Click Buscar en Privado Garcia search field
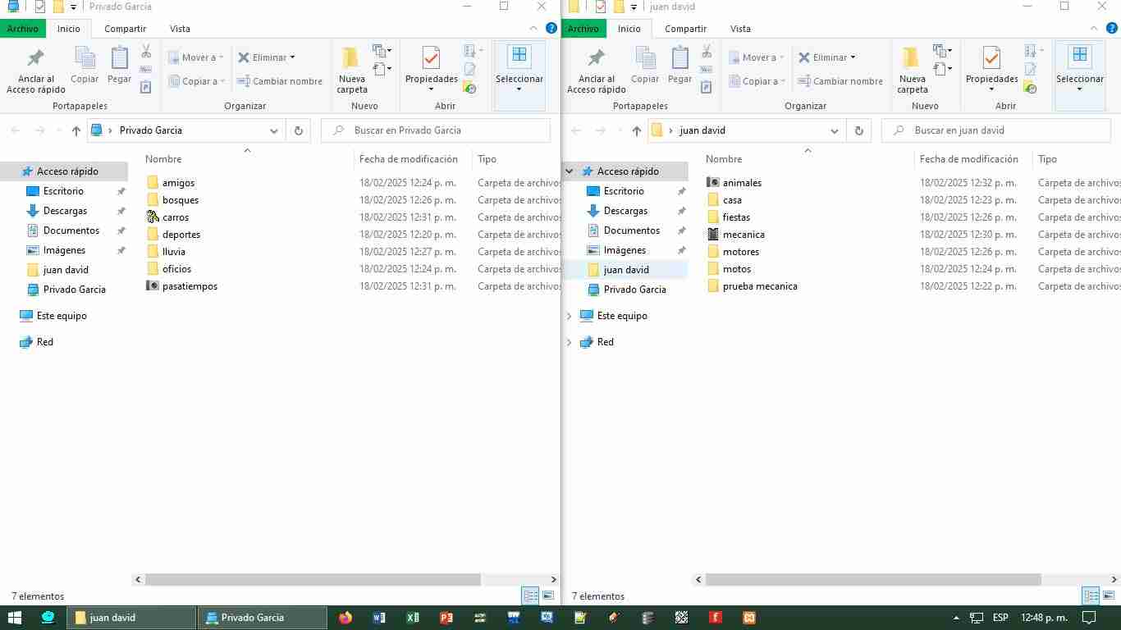Screen dimensions: 1121x630 click(x=436, y=130)
